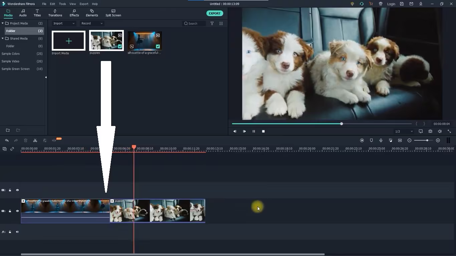Switch preview to fullscreen
This screenshot has height=256, width=456.
point(449,131)
